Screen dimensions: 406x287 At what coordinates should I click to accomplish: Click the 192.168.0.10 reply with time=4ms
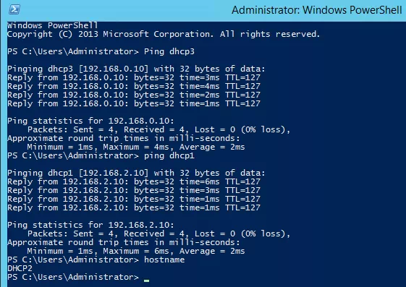(134, 86)
